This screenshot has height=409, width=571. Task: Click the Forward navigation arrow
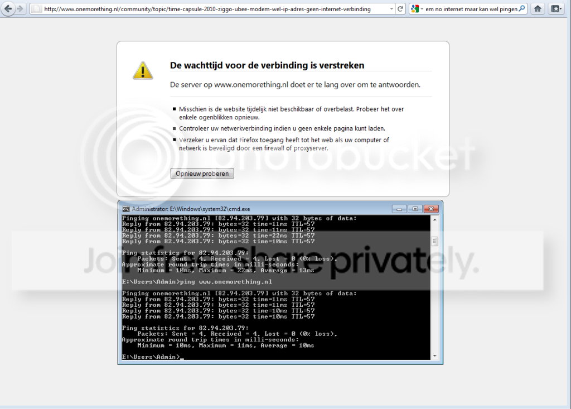21,9
